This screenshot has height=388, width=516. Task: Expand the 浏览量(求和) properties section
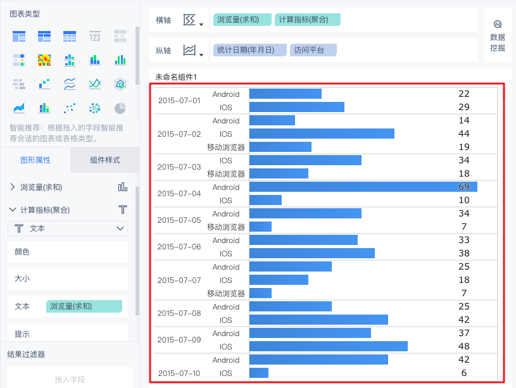pyautogui.click(x=13, y=187)
